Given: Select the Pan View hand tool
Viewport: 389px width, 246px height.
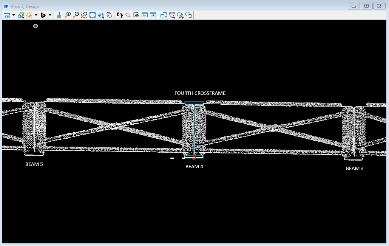Looking at the screenshot, I should tap(109, 15).
